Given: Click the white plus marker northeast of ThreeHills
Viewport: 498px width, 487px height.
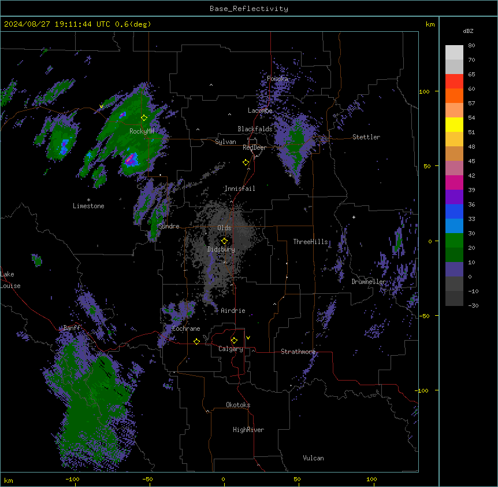Looking at the screenshot, I should pos(354,217).
